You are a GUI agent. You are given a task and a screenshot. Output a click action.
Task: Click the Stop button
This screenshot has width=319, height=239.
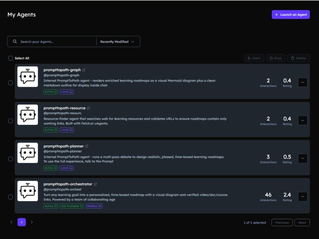pyautogui.click(x=276, y=58)
